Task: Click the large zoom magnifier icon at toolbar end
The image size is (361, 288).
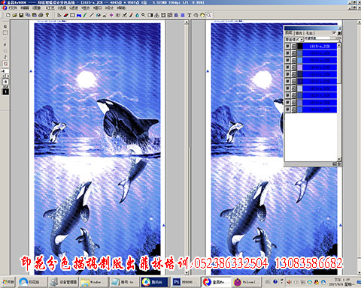Action: (x=208, y=15)
